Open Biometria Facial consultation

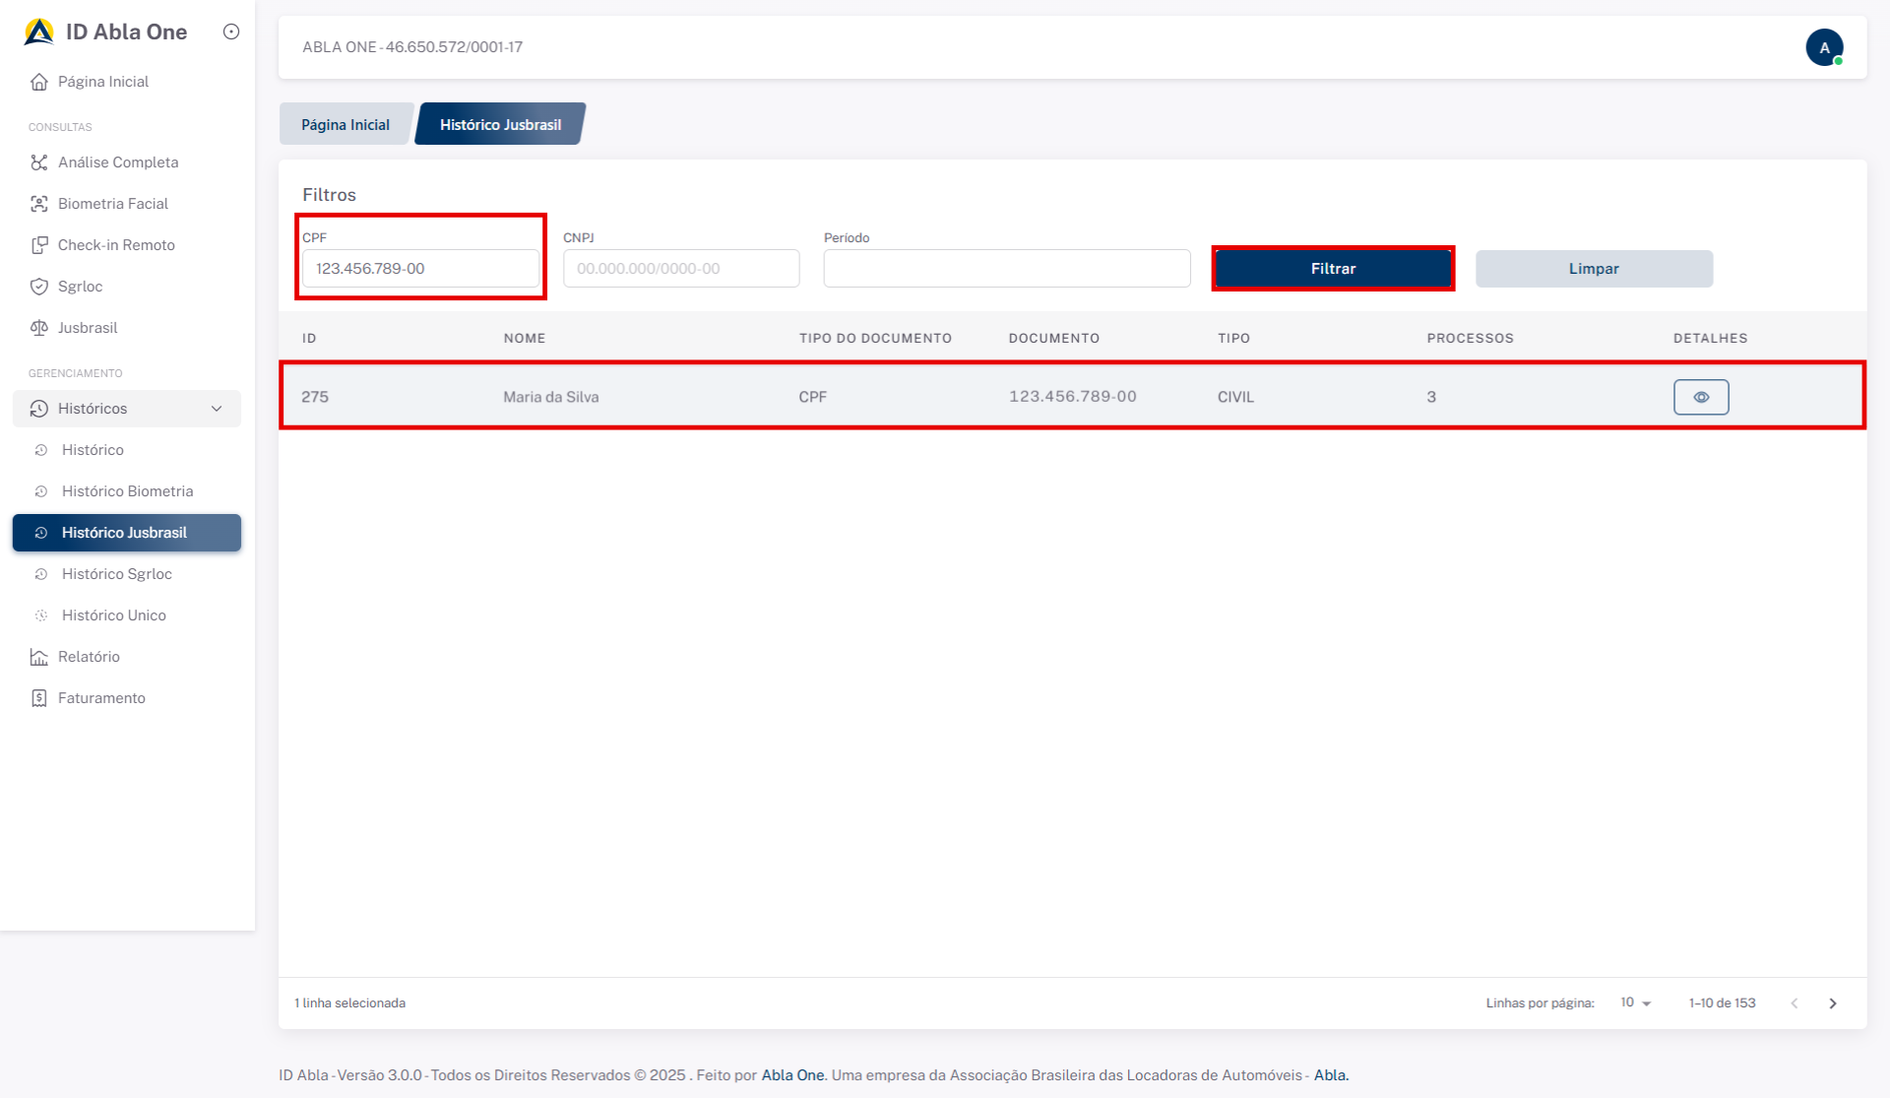pos(112,204)
